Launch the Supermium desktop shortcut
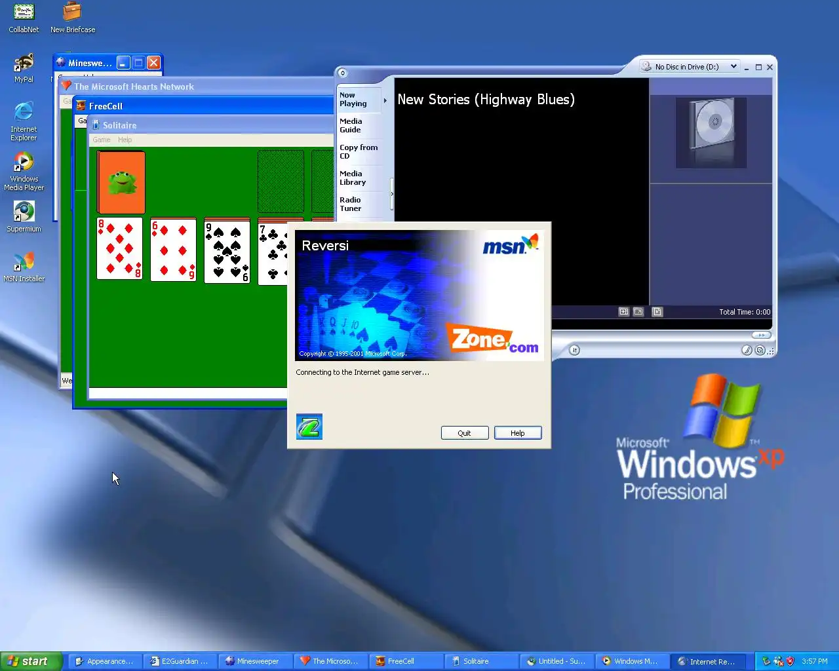 tap(24, 217)
